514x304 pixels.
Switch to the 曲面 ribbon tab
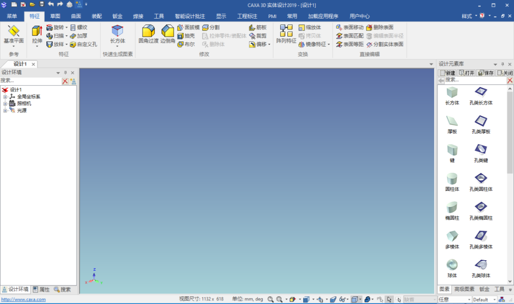point(76,16)
